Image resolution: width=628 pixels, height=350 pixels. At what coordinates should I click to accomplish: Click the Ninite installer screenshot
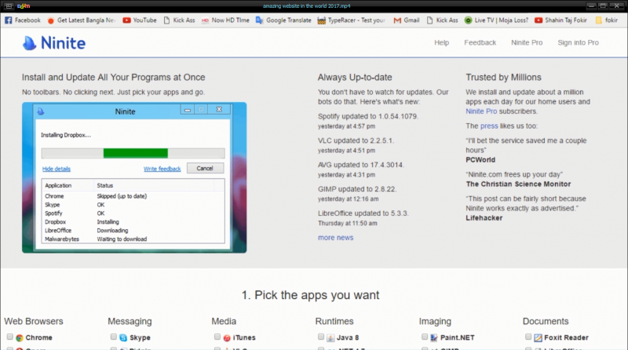[134, 177]
